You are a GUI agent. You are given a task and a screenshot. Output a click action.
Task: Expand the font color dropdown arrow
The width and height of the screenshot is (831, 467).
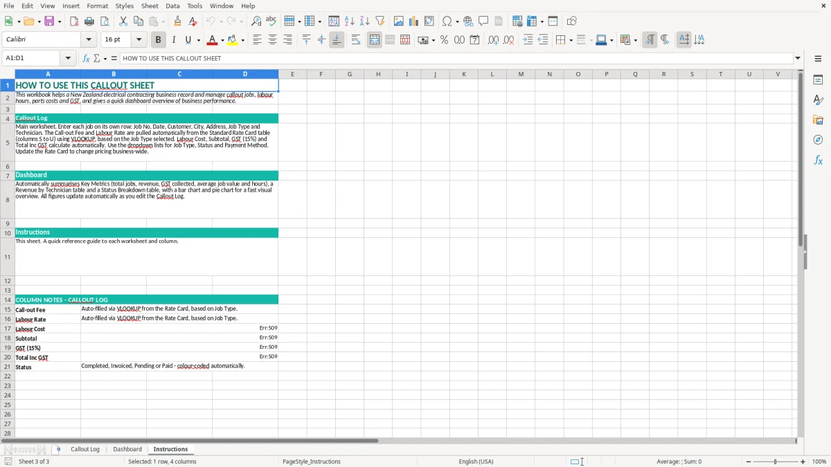coord(222,40)
